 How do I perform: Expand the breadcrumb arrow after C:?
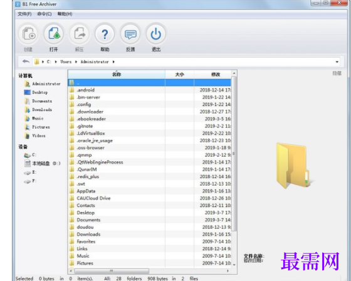point(56,62)
